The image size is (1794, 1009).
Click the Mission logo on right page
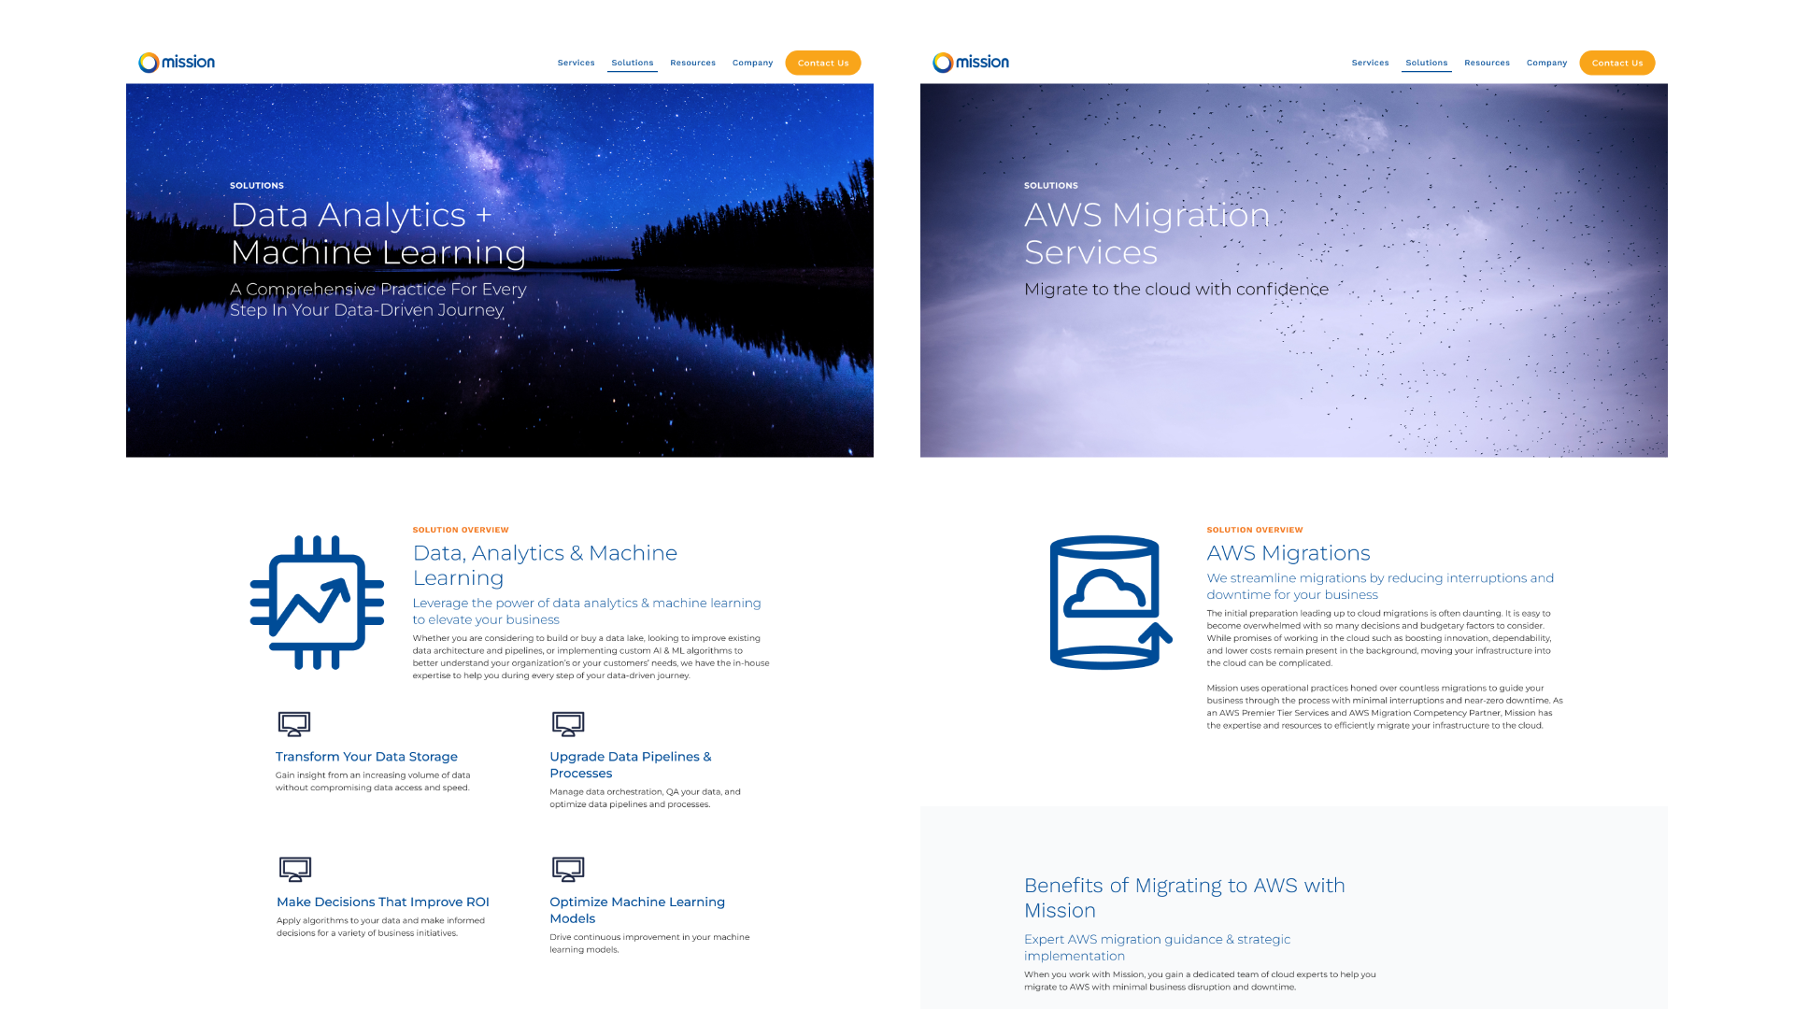[x=971, y=63]
